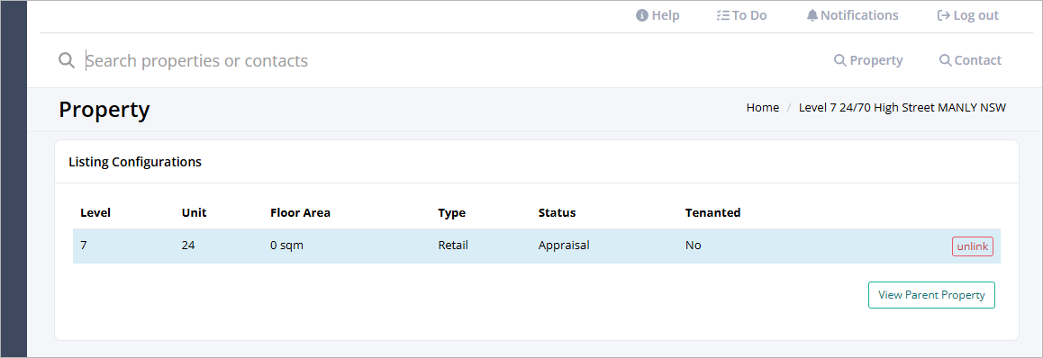
Task: Click the Floor Area column header
Action: tap(300, 213)
